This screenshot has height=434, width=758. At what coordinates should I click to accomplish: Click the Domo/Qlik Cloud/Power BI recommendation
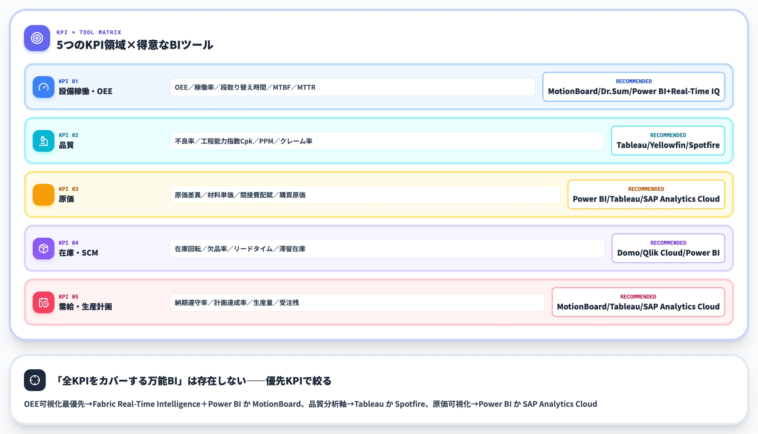pyautogui.click(x=668, y=253)
